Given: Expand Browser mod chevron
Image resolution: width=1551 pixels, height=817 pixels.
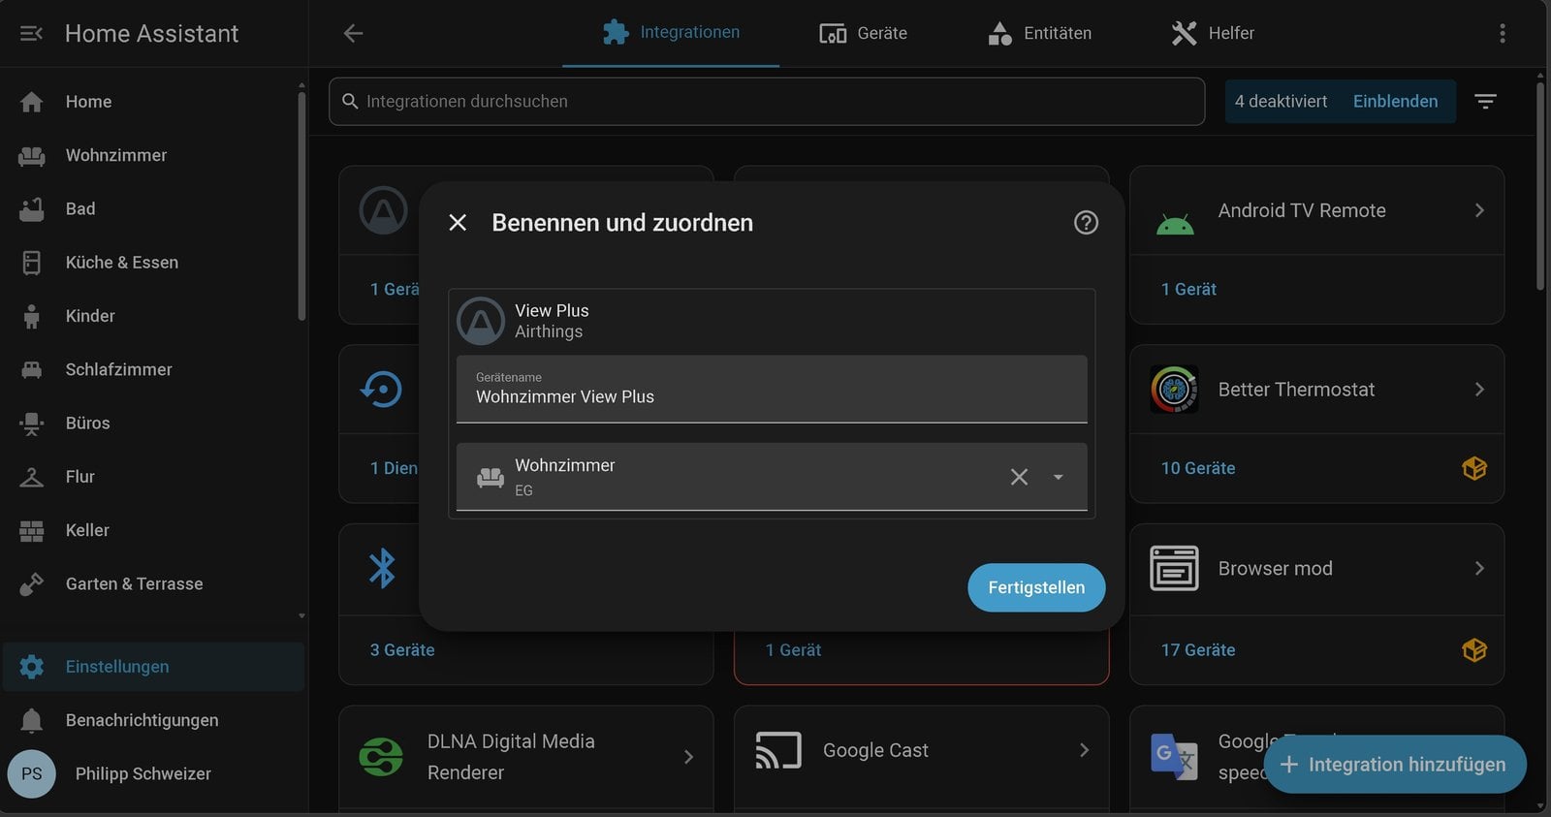Looking at the screenshot, I should click(1479, 569).
